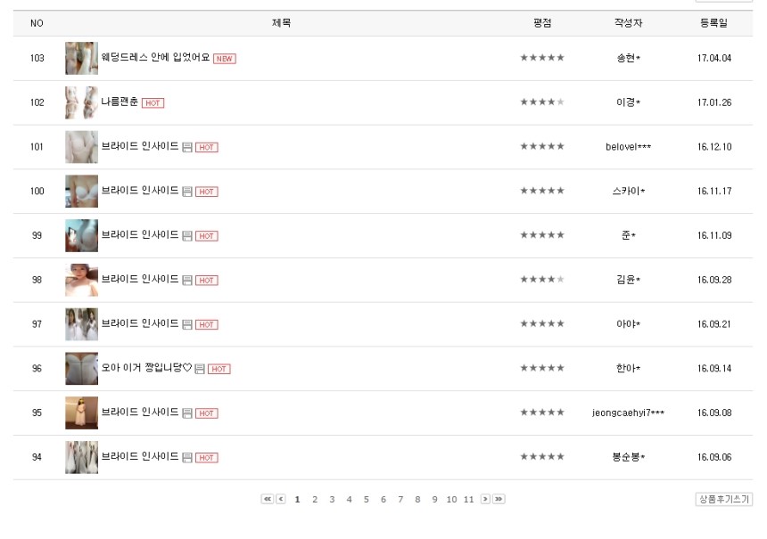Image resolution: width=767 pixels, height=539 pixels.
Task: Click the HOT badge on review 102
Action: tap(153, 103)
